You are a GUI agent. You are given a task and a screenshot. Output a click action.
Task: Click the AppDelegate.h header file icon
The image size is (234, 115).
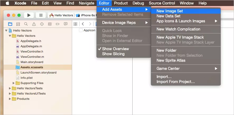point(18,41)
